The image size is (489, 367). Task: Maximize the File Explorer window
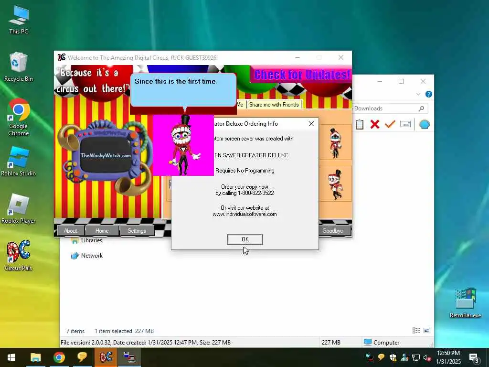tap(401, 81)
